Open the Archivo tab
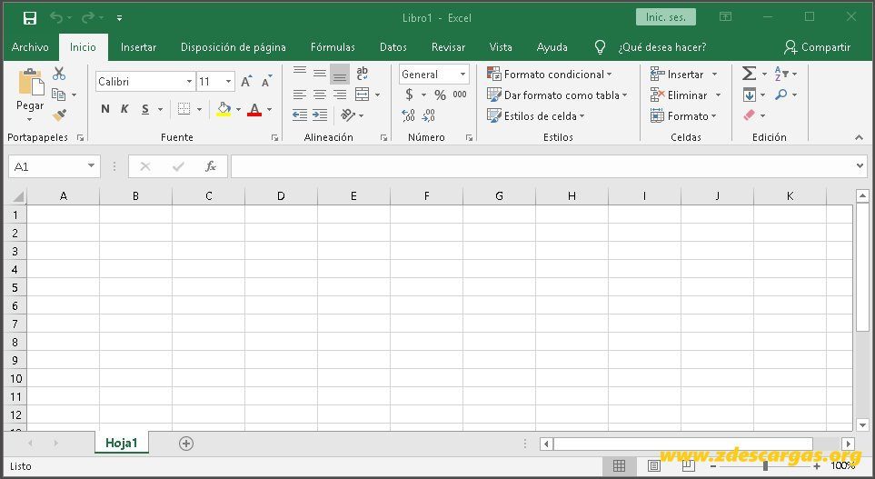Image resolution: width=875 pixels, height=479 pixels. [x=30, y=47]
